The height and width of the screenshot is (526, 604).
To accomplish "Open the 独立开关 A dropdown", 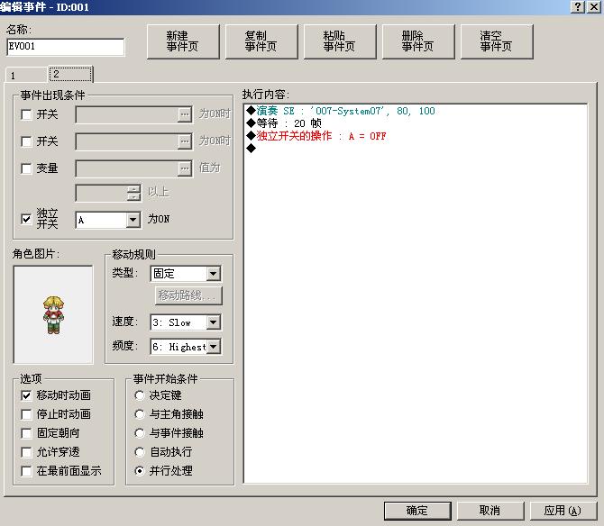I will [x=133, y=220].
